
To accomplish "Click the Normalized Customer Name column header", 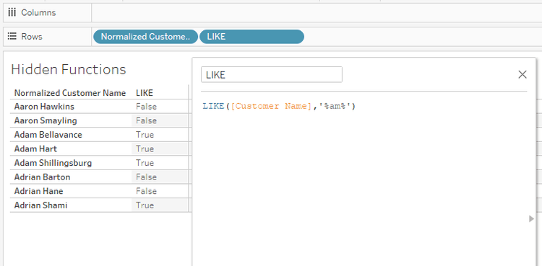I will 70,93.
